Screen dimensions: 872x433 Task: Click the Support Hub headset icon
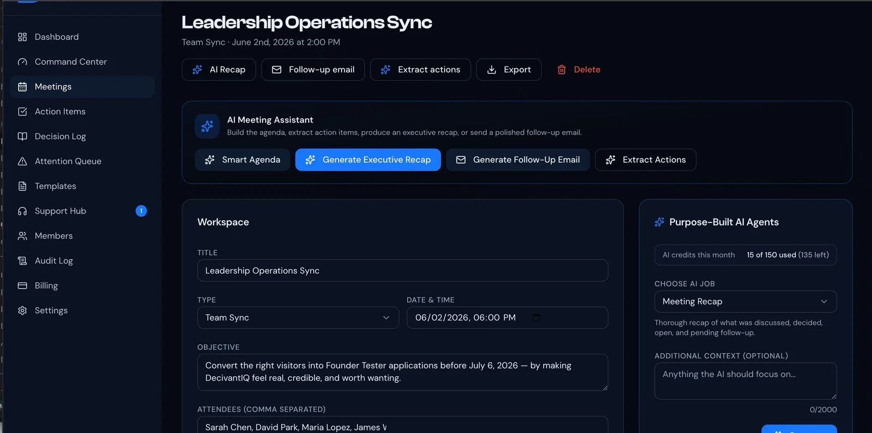22,211
